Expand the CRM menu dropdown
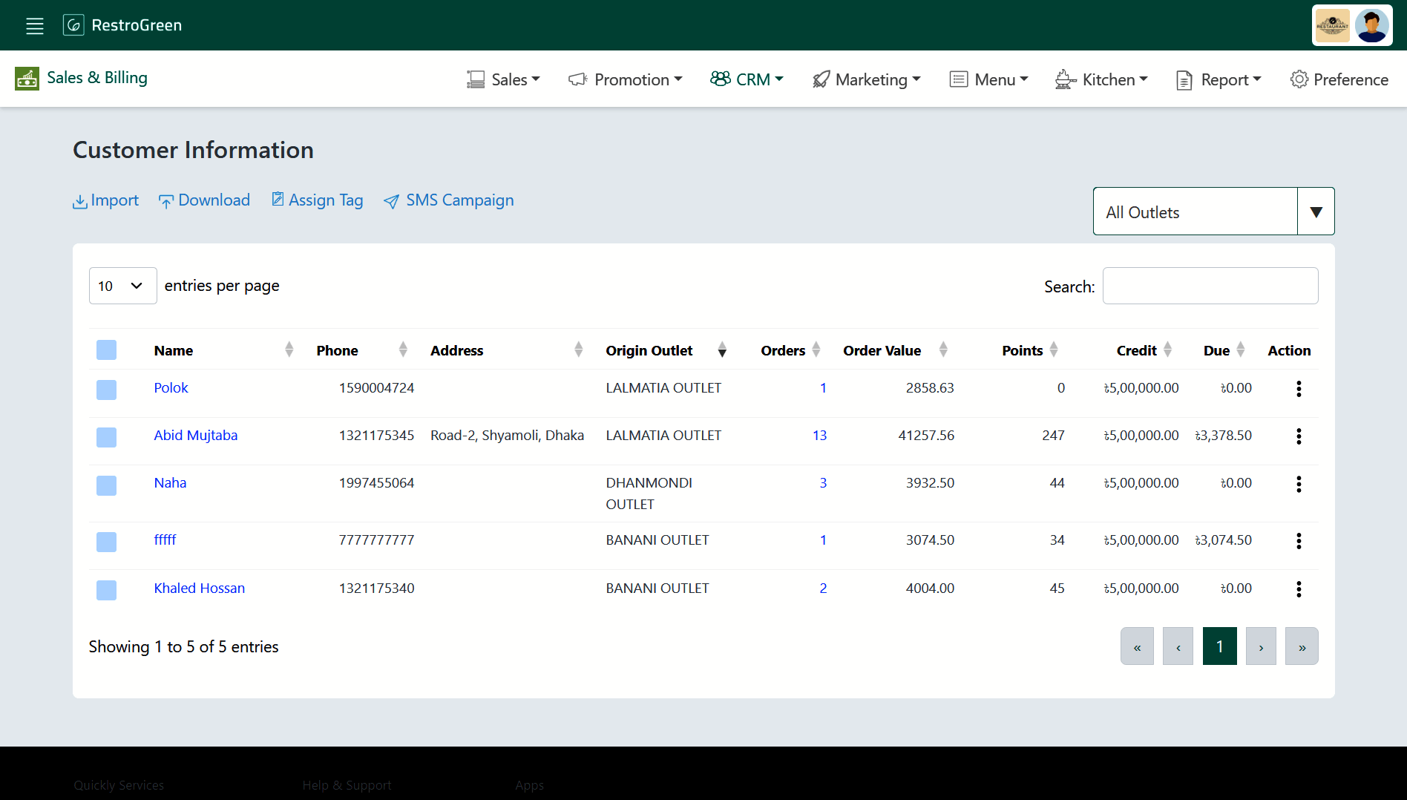Screen dimensions: 1407x800 tap(747, 79)
